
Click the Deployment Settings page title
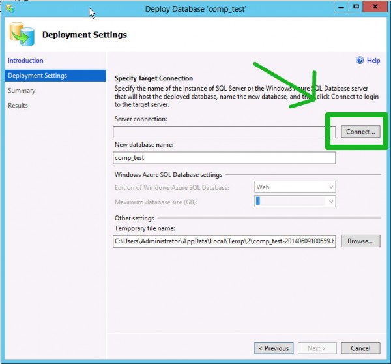click(x=85, y=35)
